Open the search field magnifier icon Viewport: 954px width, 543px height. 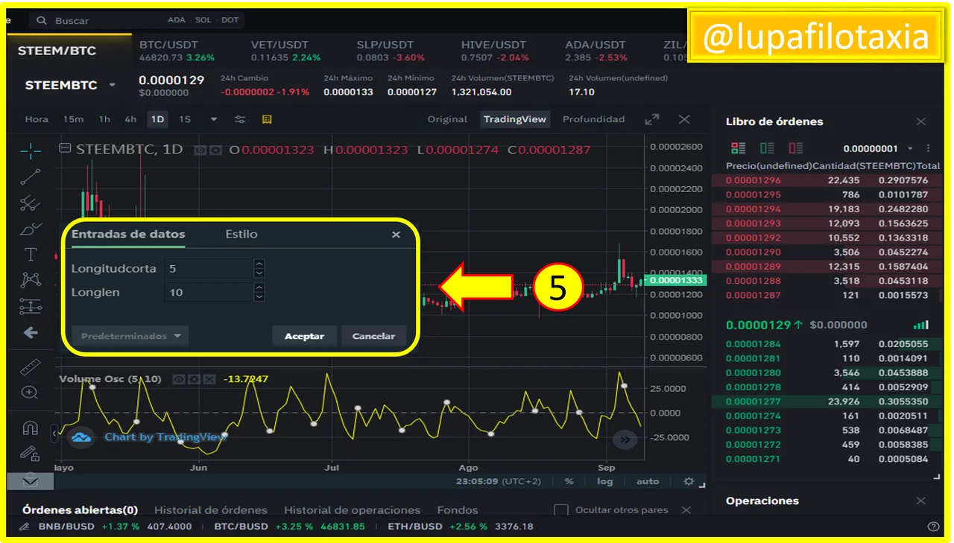42,21
